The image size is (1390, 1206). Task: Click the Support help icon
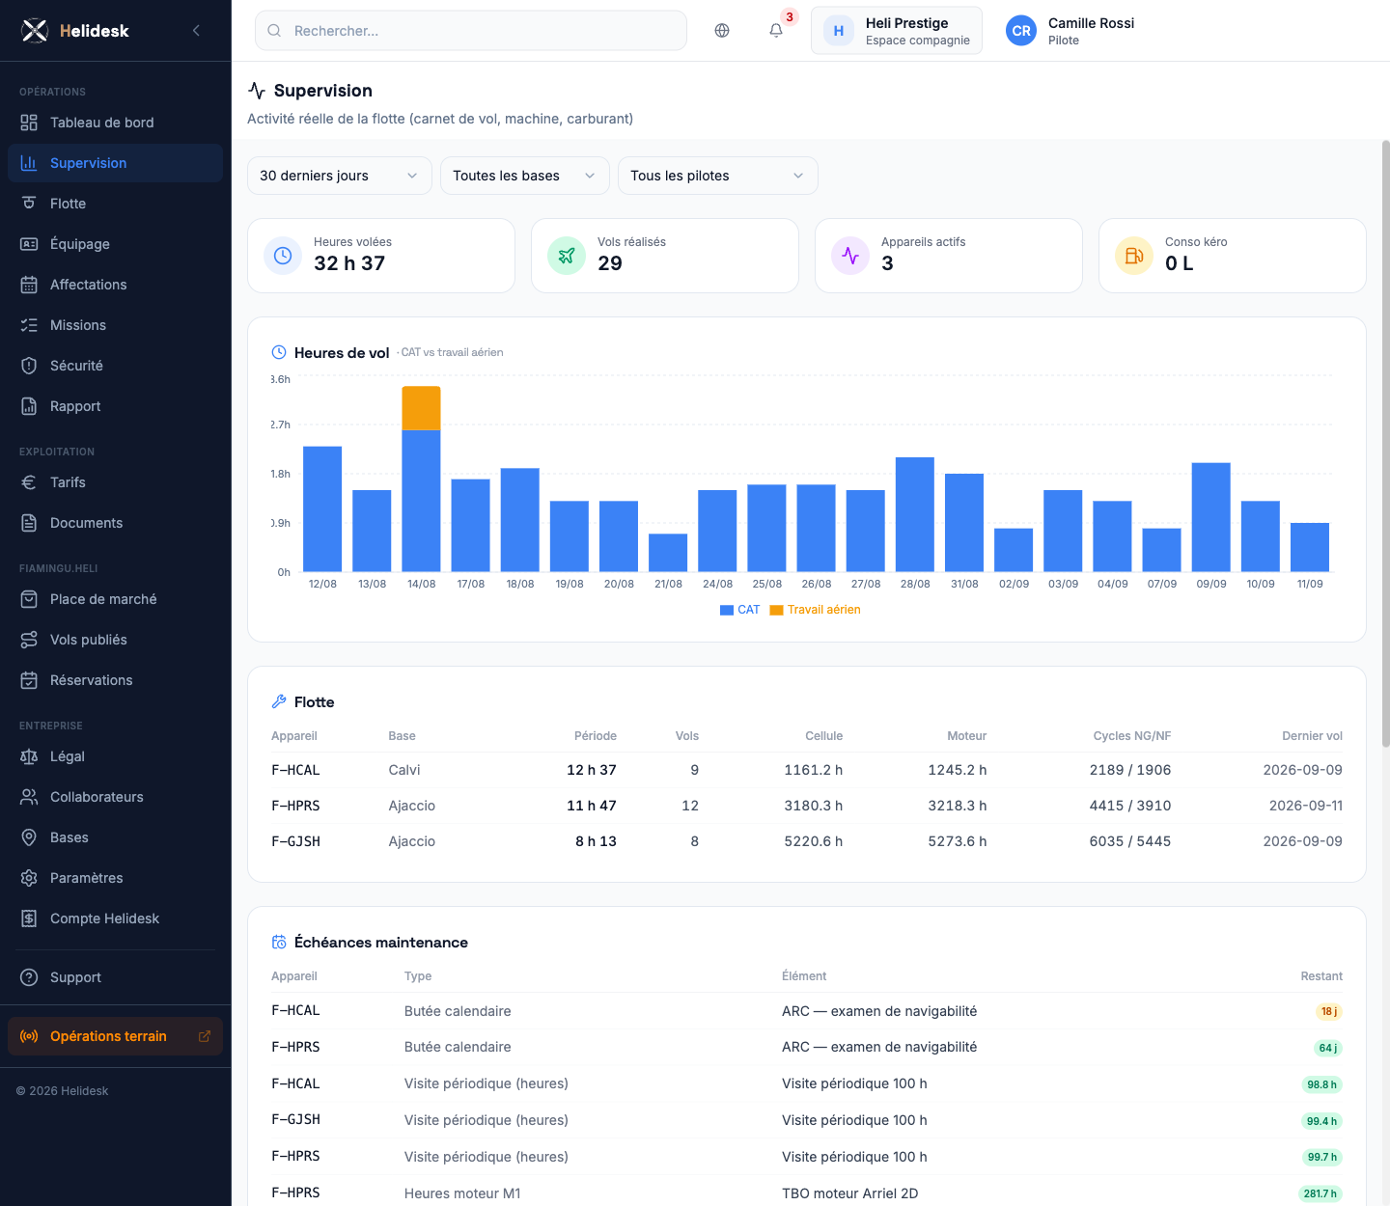[29, 977]
